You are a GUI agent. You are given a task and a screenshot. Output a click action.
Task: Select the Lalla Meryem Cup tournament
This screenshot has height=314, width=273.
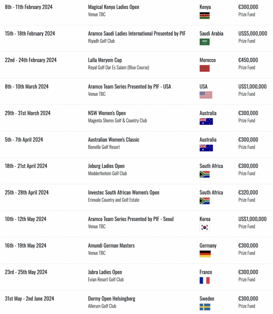point(105,60)
